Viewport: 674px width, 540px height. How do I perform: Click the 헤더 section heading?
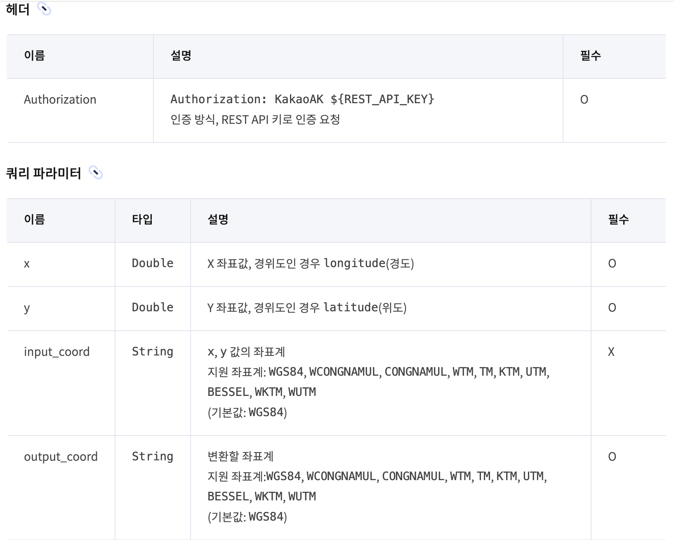(x=18, y=9)
